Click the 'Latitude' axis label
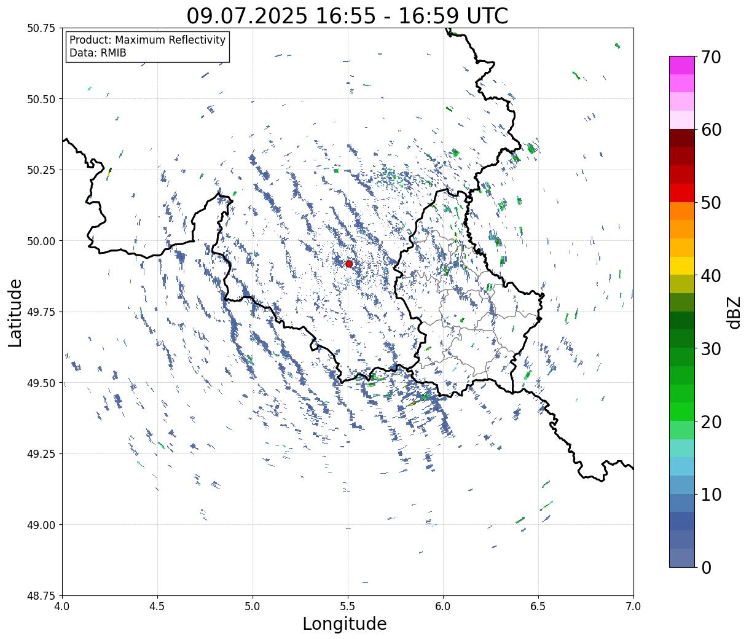The height and width of the screenshot is (639, 749). tap(15, 312)
